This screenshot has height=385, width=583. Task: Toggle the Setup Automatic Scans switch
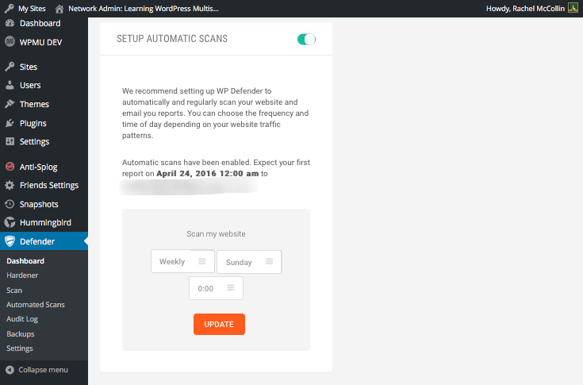pos(306,39)
